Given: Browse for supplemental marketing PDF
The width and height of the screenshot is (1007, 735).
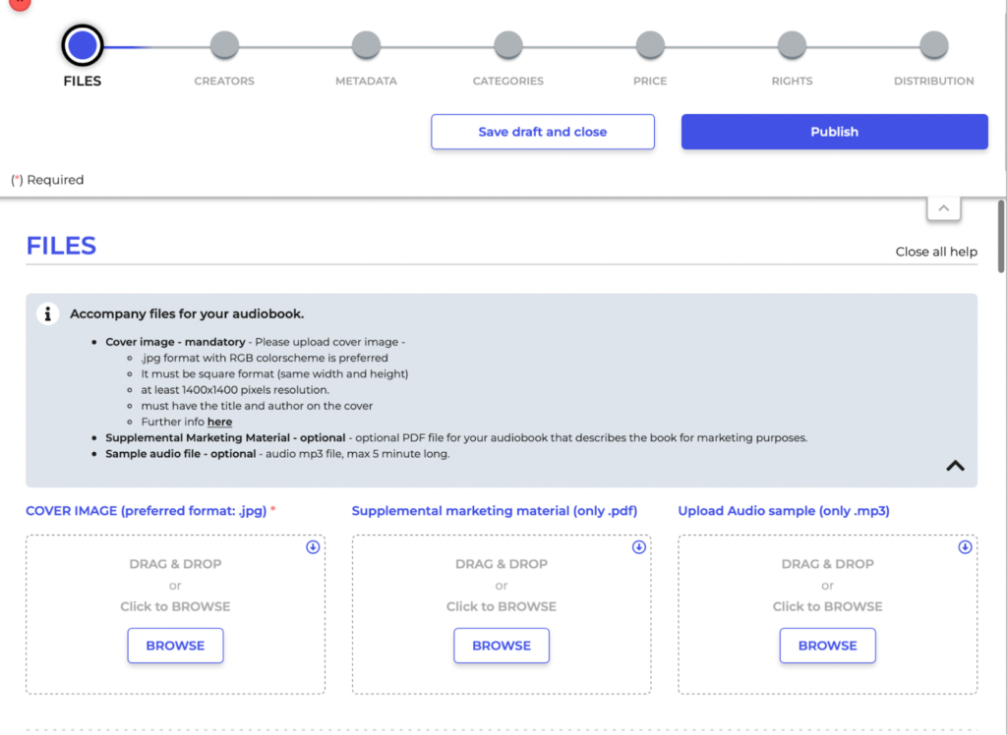Looking at the screenshot, I should pyautogui.click(x=502, y=646).
